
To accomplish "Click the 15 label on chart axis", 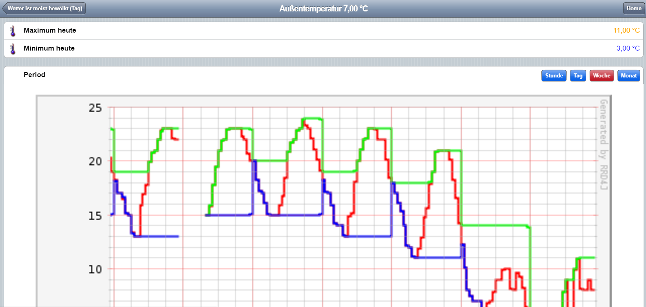I will click(95, 216).
